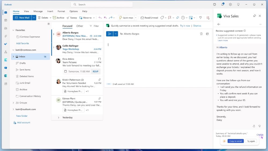This screenshot has height=151, width=268.
Task: Open the Home ribbon tab
Action: coord(16,11)
